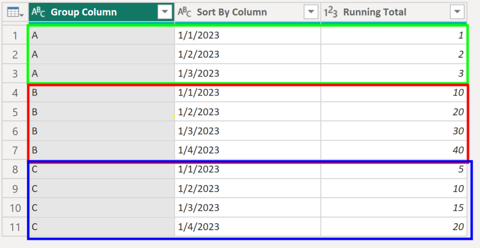The height and width of the screenshot is (248, 480).
Task: Select row number 4
Action: click(15, 93)
